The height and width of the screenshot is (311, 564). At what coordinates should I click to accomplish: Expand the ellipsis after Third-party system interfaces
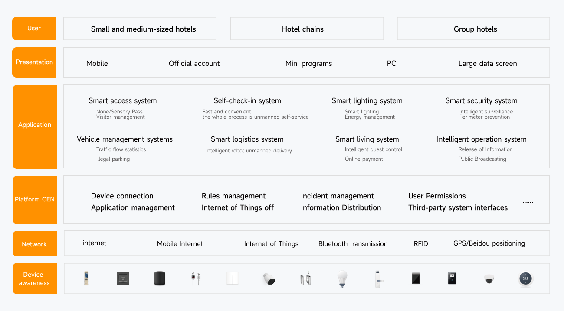528,202
